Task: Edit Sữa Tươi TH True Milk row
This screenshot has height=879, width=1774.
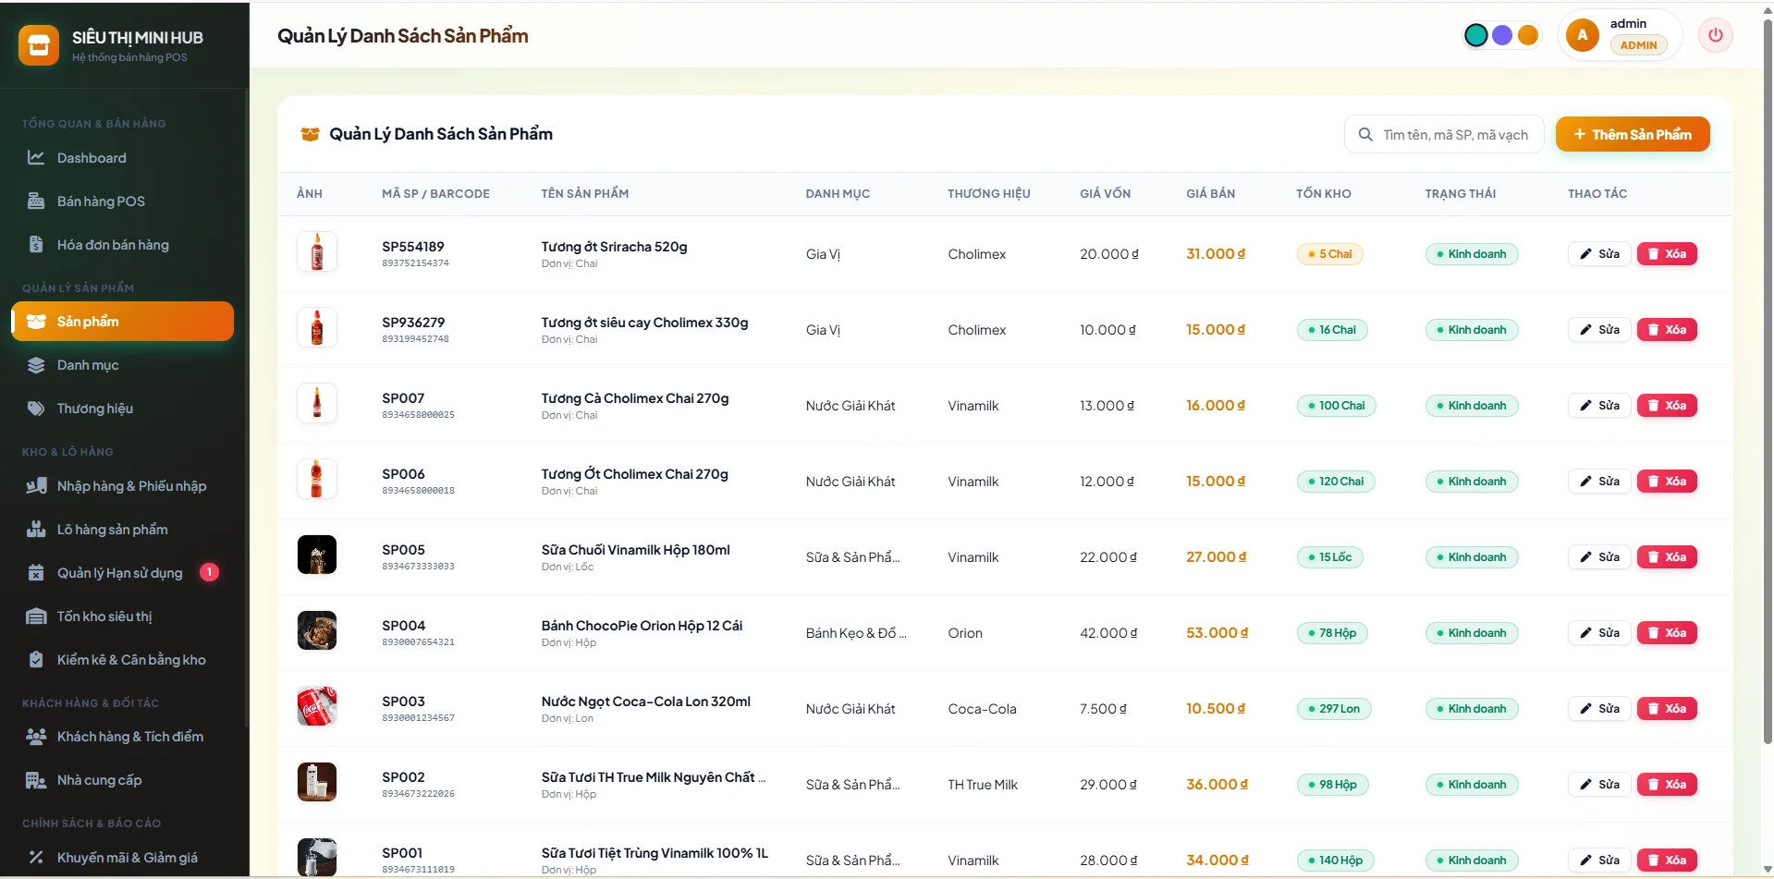Action: click(x=1599, y=785)
